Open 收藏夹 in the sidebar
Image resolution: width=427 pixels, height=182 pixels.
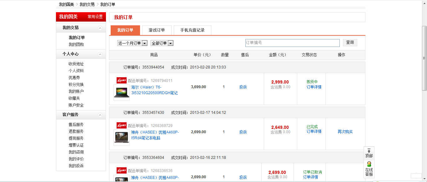(74, 98)
